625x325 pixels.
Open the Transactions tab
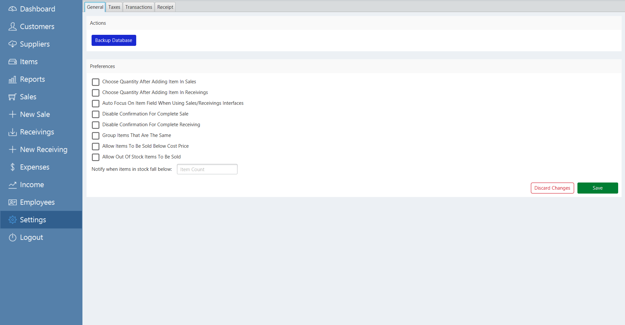[138, 7]
